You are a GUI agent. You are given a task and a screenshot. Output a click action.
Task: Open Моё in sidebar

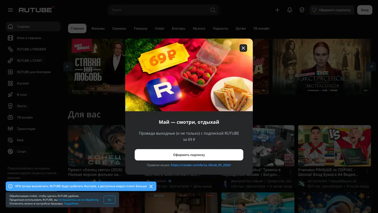(33, 140)
